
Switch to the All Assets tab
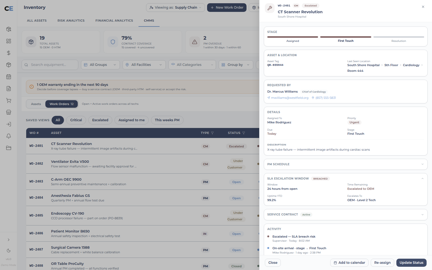pyautogui.click(x=37, y=21)
